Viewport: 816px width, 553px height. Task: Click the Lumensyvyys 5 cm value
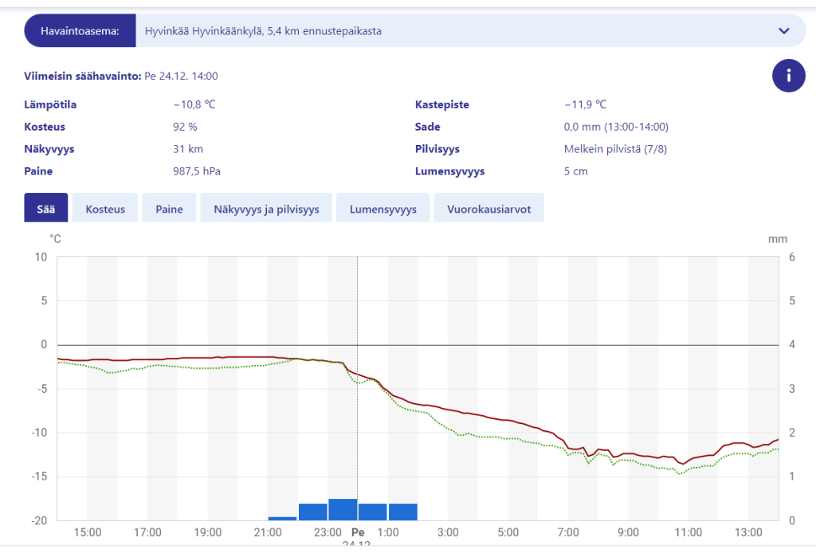575,171
